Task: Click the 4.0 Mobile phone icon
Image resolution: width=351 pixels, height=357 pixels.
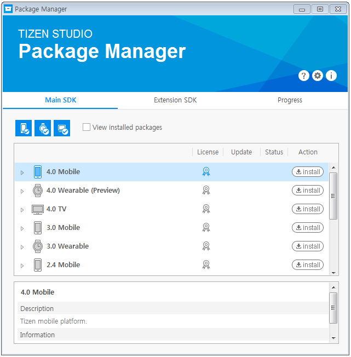Action: (x=38, y=172)
